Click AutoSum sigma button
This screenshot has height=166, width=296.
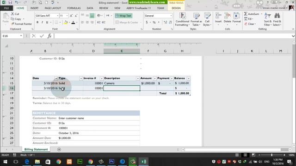click(252, 14)
